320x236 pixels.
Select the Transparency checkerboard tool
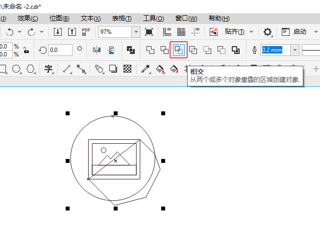pyautogui.click(x=127, y=69)
